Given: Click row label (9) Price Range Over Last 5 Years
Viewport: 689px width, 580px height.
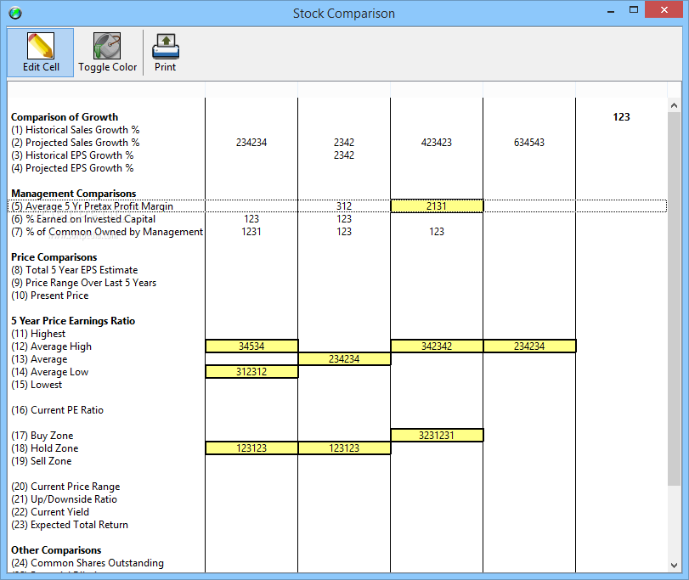Looking at the screenshot, I should (83, 282).
